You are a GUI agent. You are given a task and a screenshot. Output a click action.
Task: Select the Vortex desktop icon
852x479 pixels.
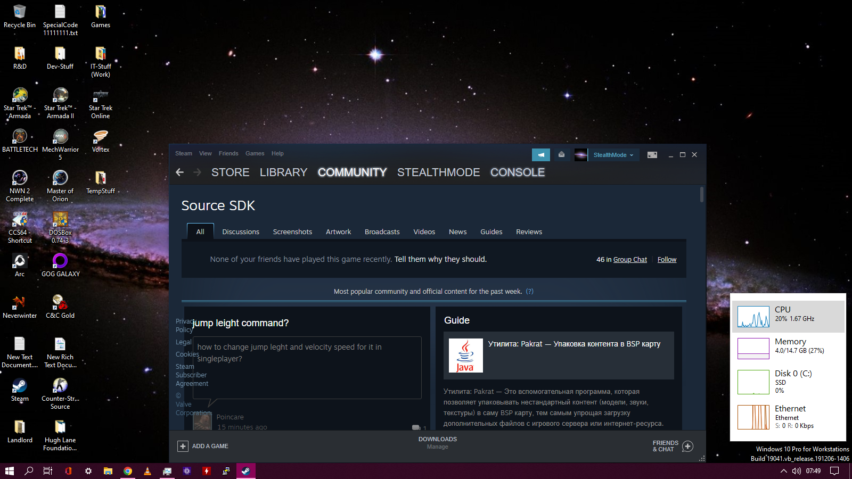point(101,141)
